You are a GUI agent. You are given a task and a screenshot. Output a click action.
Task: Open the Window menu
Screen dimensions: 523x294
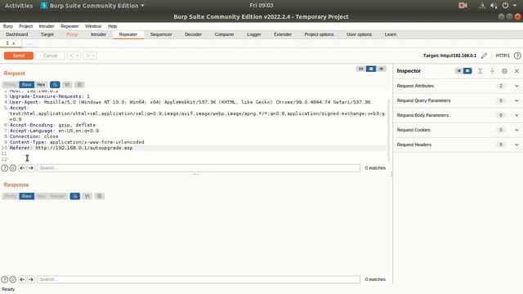[x=93, y=26]
